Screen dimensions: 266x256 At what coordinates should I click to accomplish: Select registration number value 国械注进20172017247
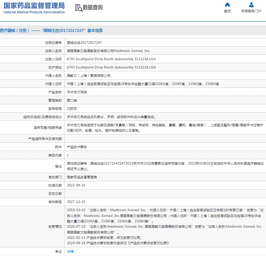tap(84, 43)
